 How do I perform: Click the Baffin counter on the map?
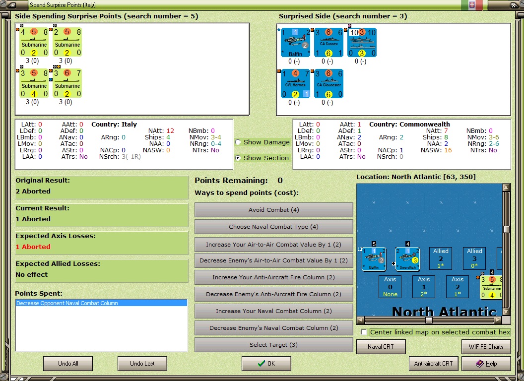click(x=374, y=259)
